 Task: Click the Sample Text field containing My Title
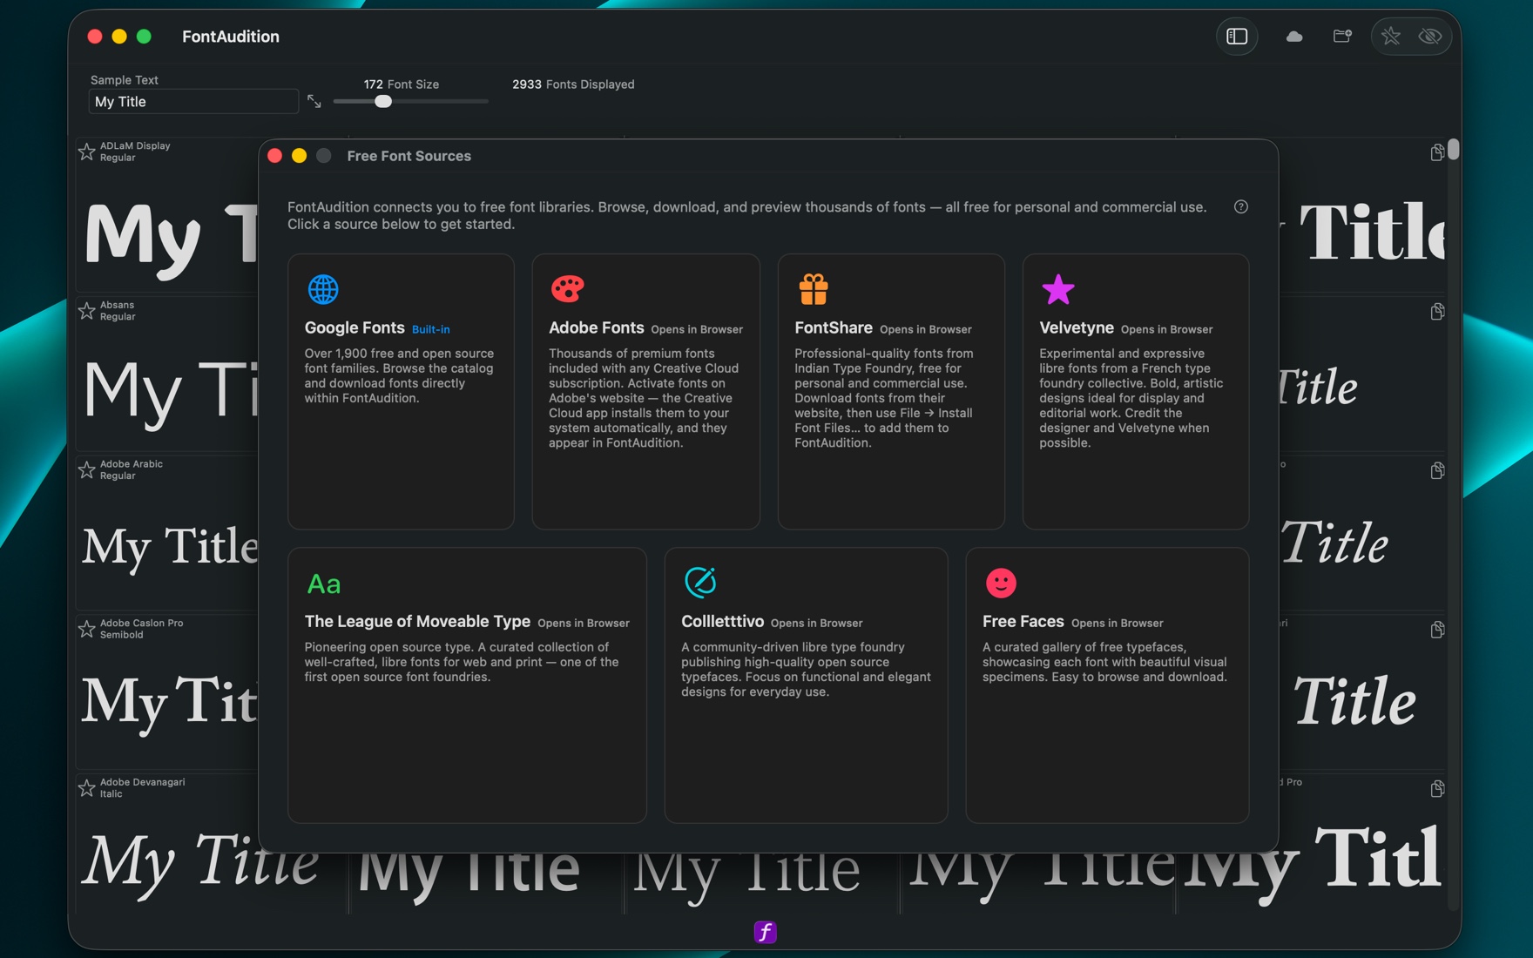(x=193, y=102)
